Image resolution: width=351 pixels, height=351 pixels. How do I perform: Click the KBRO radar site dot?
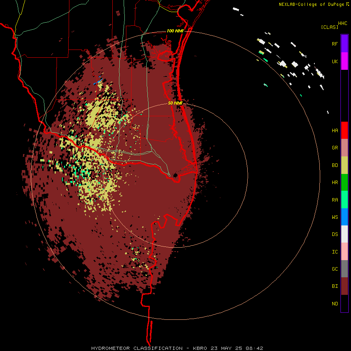pos(175,175)
